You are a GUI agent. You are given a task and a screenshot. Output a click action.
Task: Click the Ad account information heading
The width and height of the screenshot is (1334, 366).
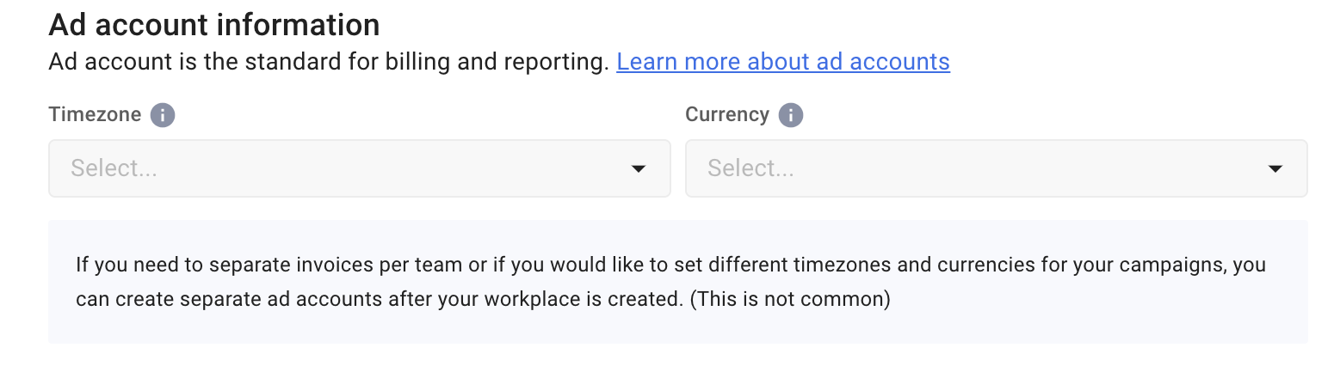214,25
